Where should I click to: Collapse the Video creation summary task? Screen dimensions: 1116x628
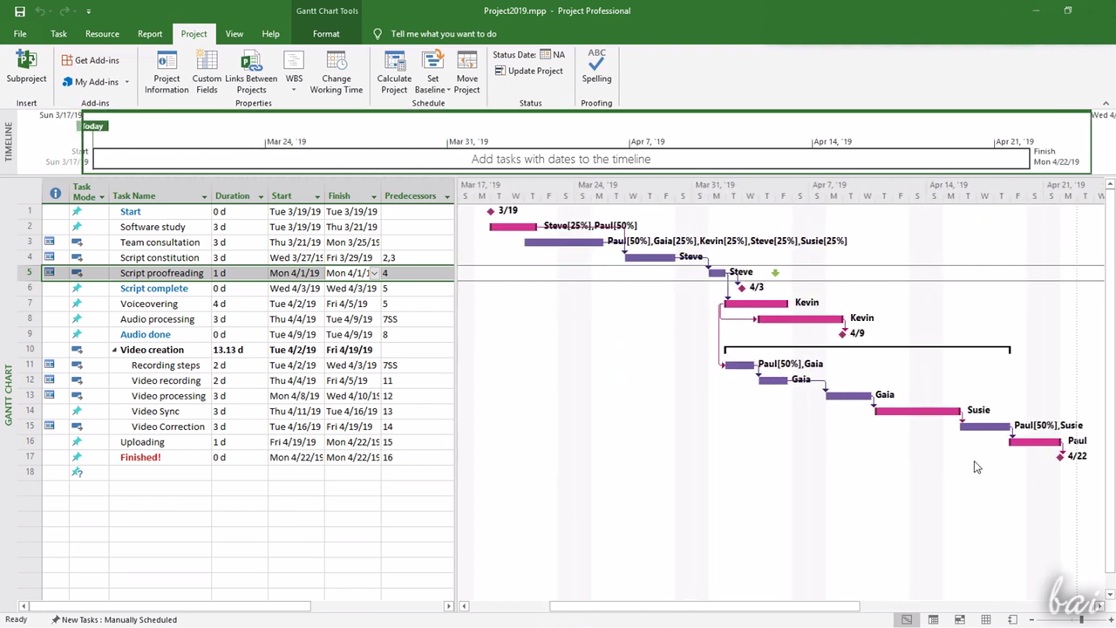pyautogui.click(x=114, y=350)
